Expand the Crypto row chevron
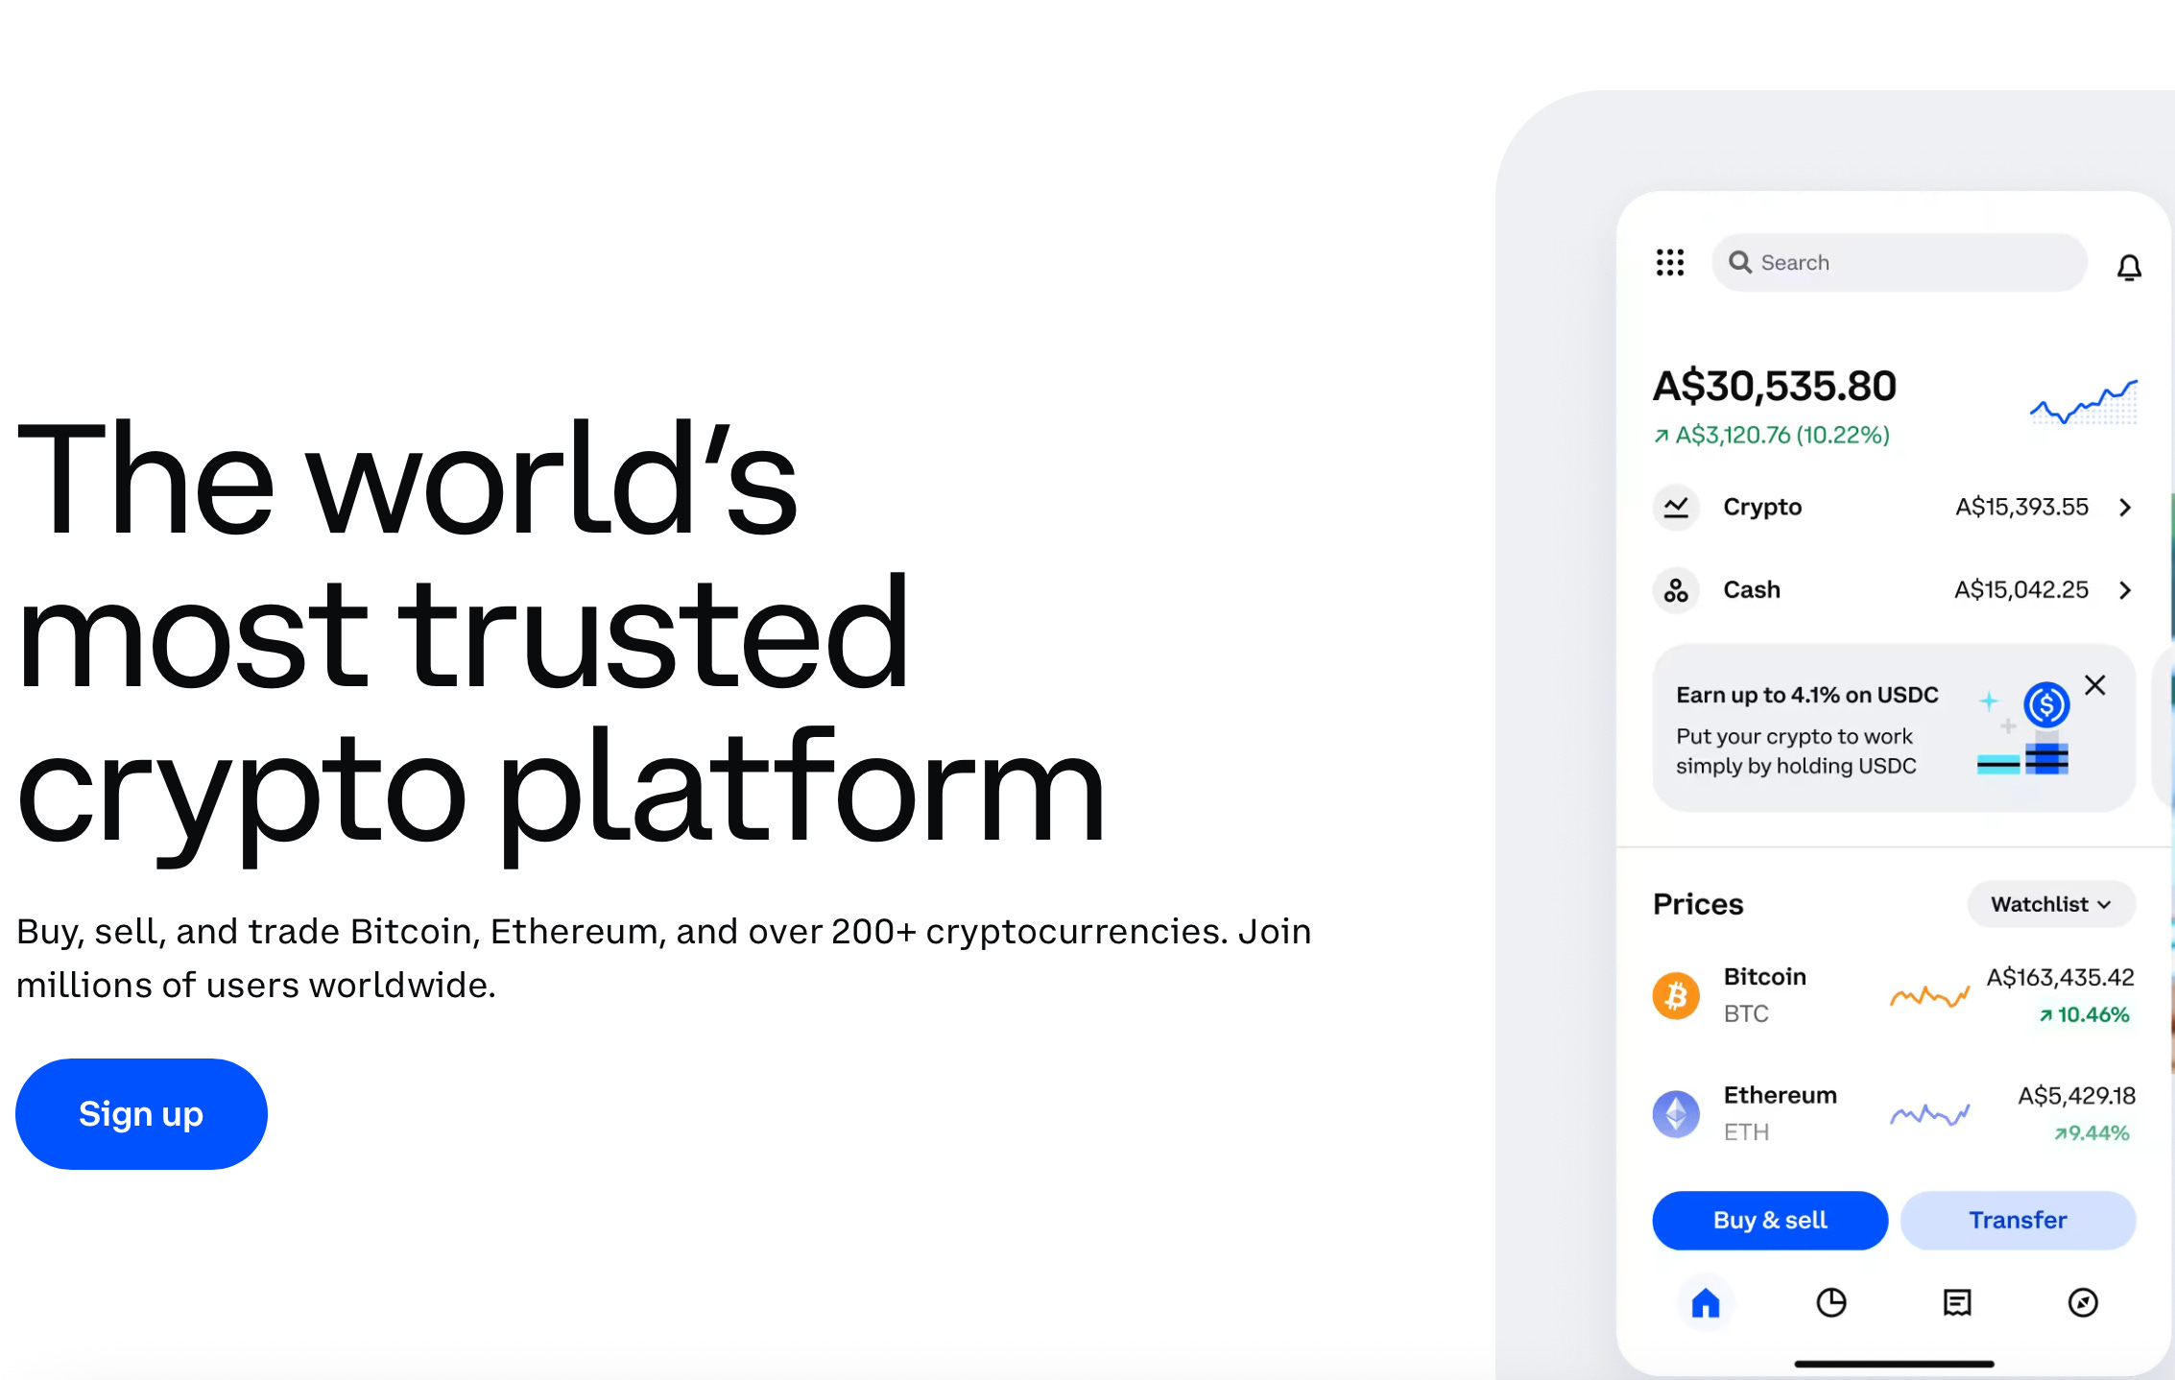2175x1380 pixels. pyautogui.click(x=2125, y=508)
